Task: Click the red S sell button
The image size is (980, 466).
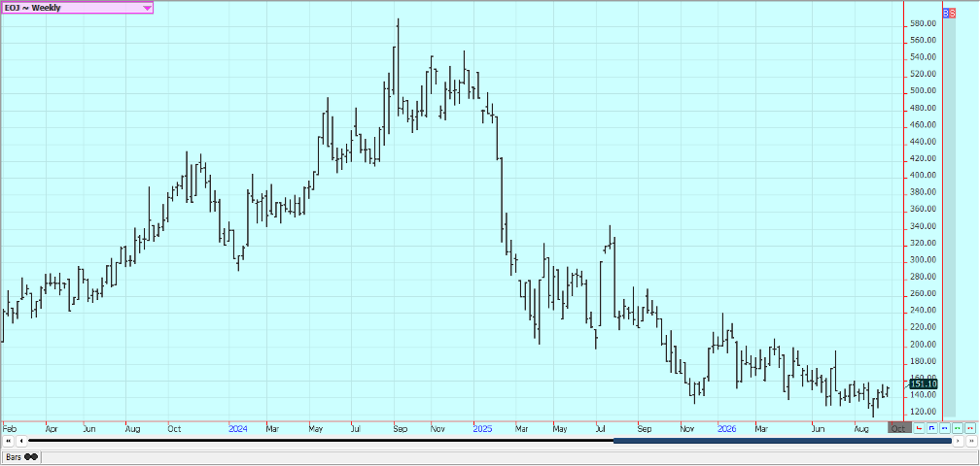Action: [x=952, y=13]
